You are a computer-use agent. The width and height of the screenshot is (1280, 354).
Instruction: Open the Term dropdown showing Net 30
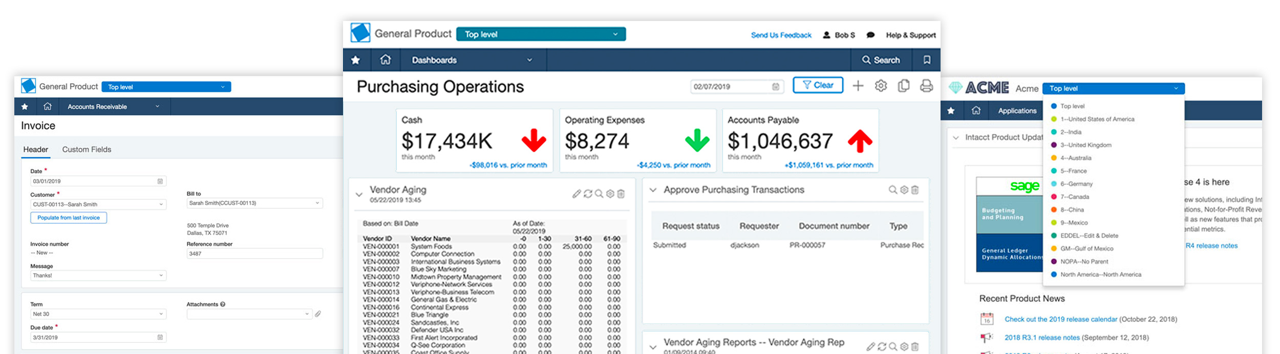coord(98,314)
